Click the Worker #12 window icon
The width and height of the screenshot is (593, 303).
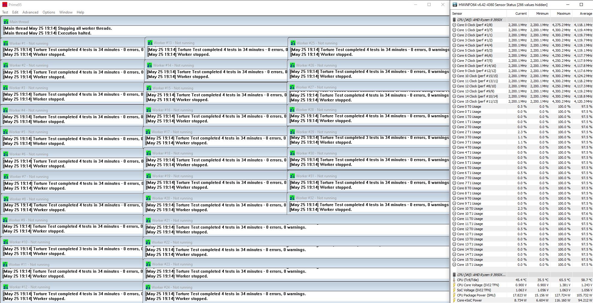click(6, 287)
